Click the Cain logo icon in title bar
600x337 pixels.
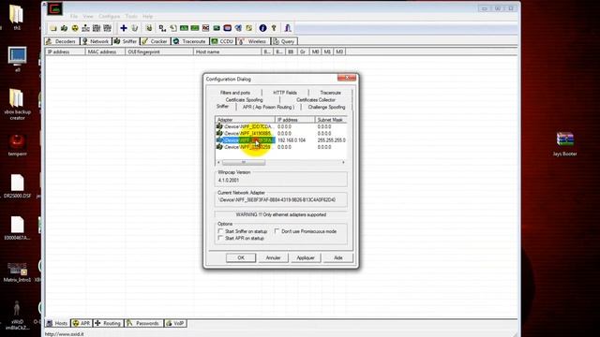point(55,8)
